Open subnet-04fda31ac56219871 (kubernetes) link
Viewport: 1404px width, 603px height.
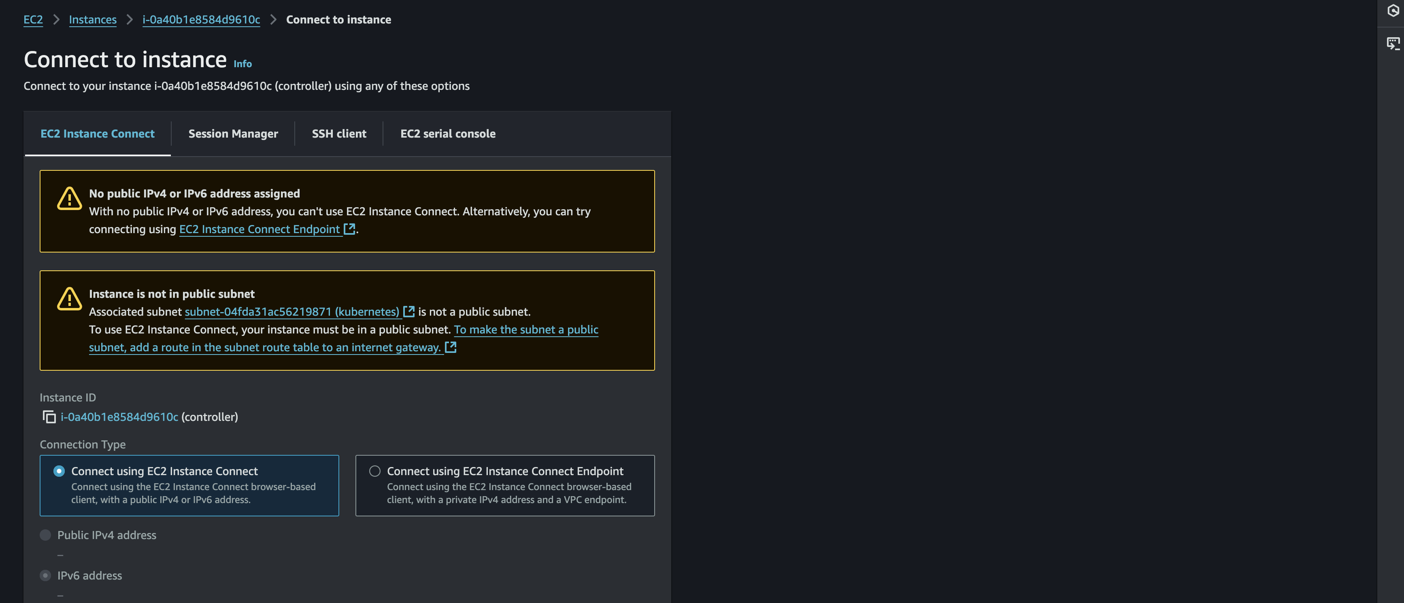[292, 312]
